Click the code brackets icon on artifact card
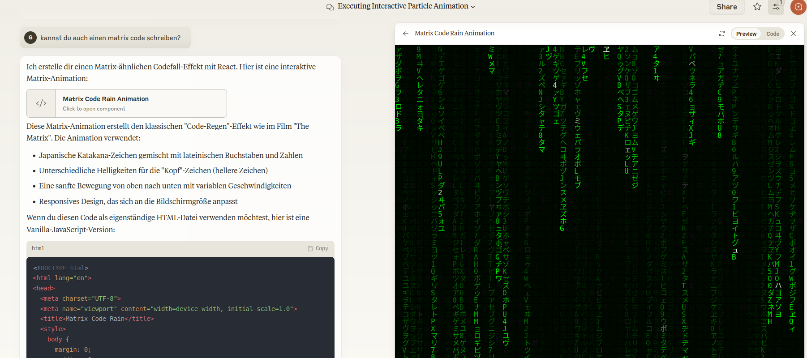The height and width of the screenshot is (358, 807). [x=41, y=103]
